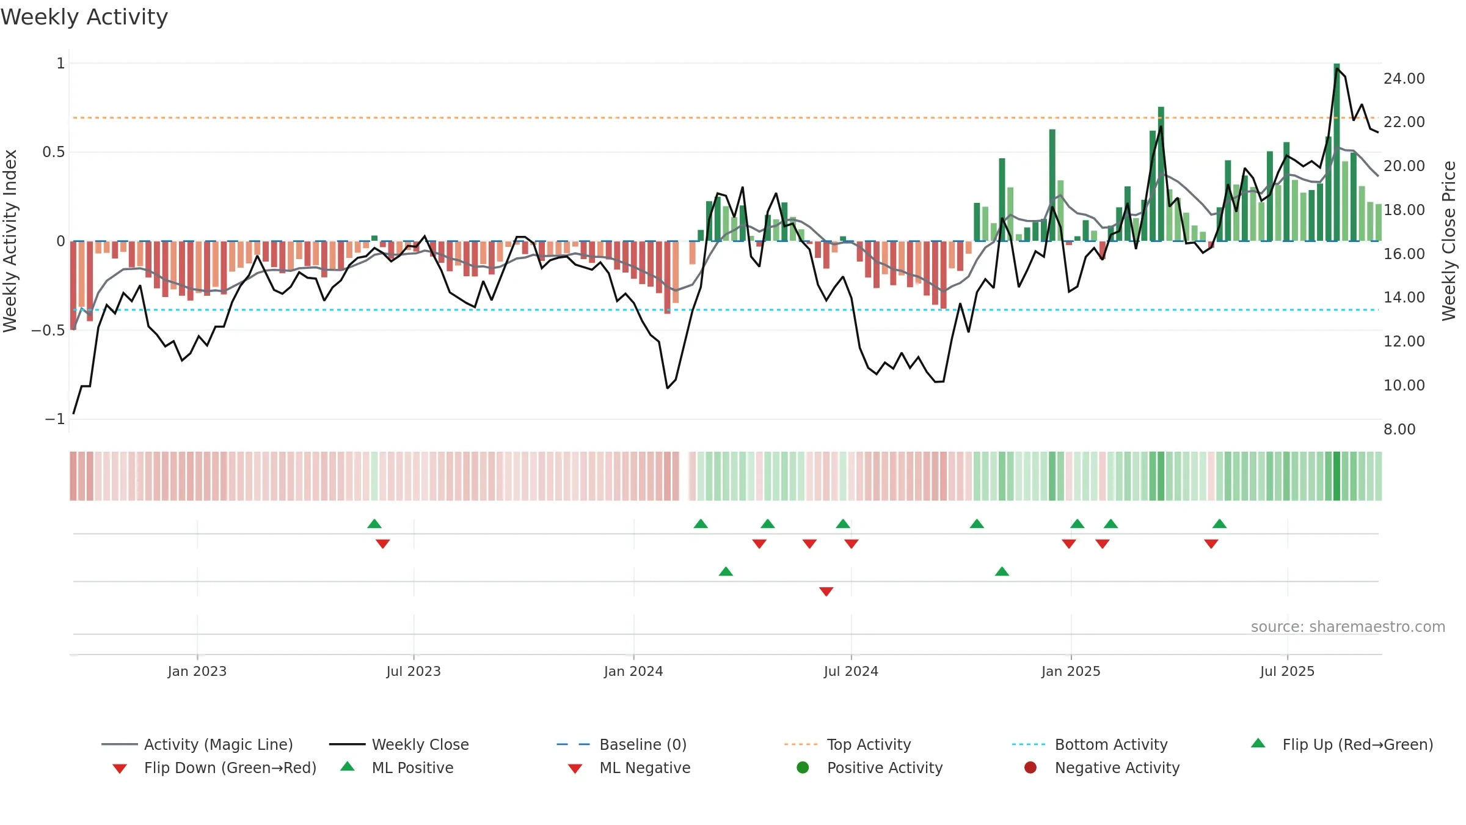This screenshot has height=825, width=1466.
Task: Click the orange dotted Top Activity line
Action: (726, 117)
